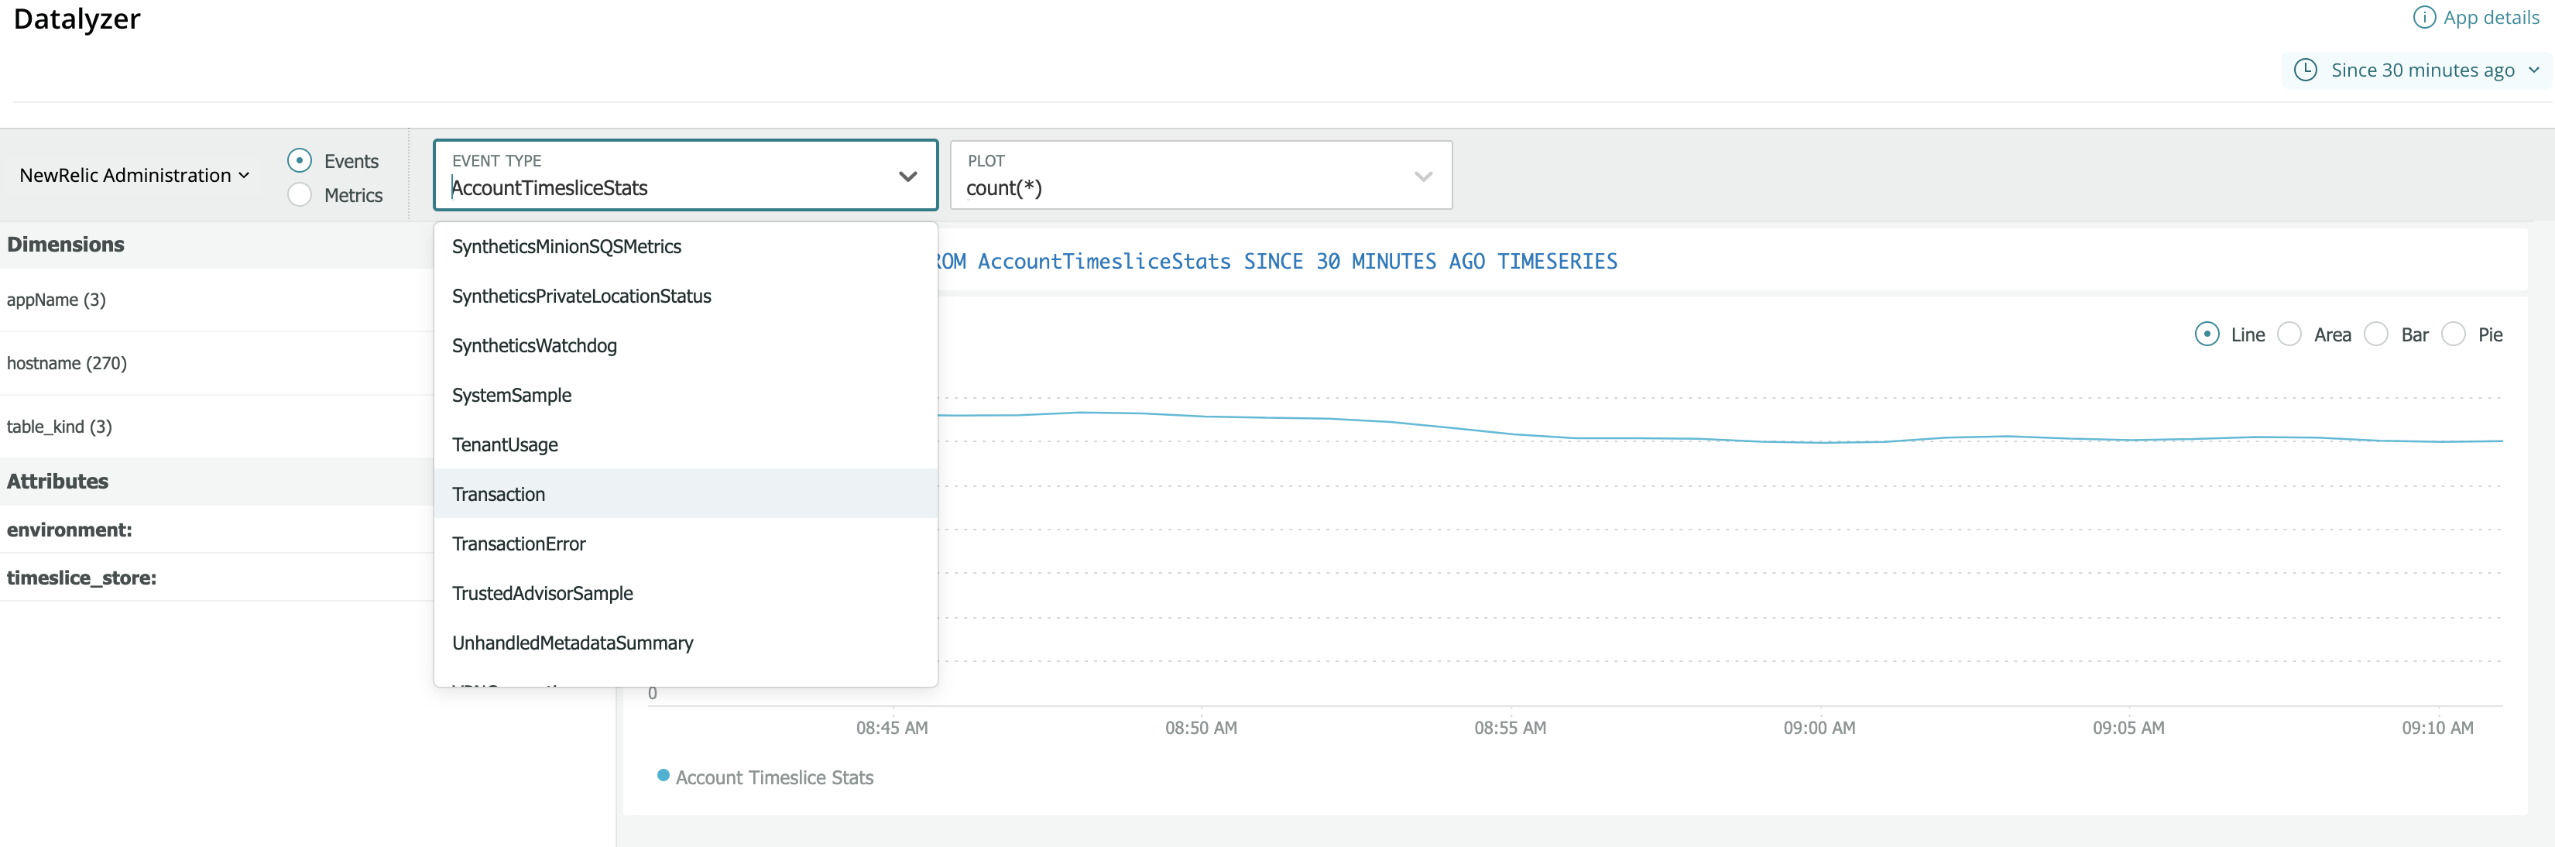
Task: Click the Datalyzer page title
Action: 77,19
